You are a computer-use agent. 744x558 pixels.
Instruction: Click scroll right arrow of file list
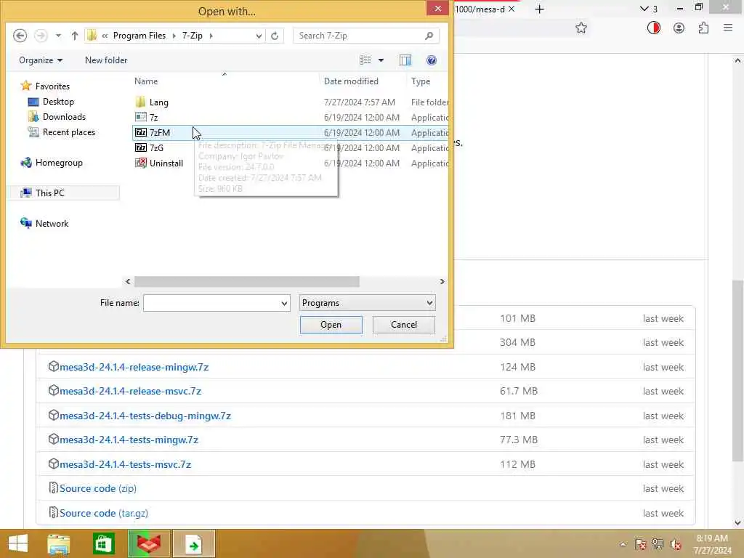coord(442,282)
